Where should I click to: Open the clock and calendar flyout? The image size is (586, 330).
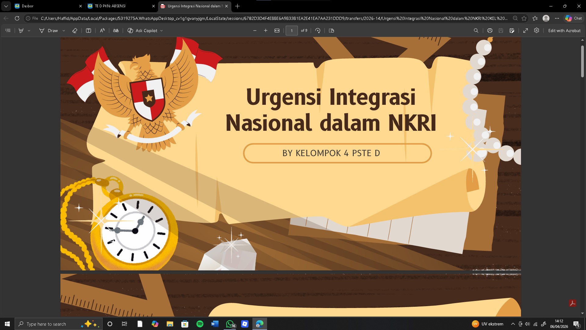click(x=559, y=324)
